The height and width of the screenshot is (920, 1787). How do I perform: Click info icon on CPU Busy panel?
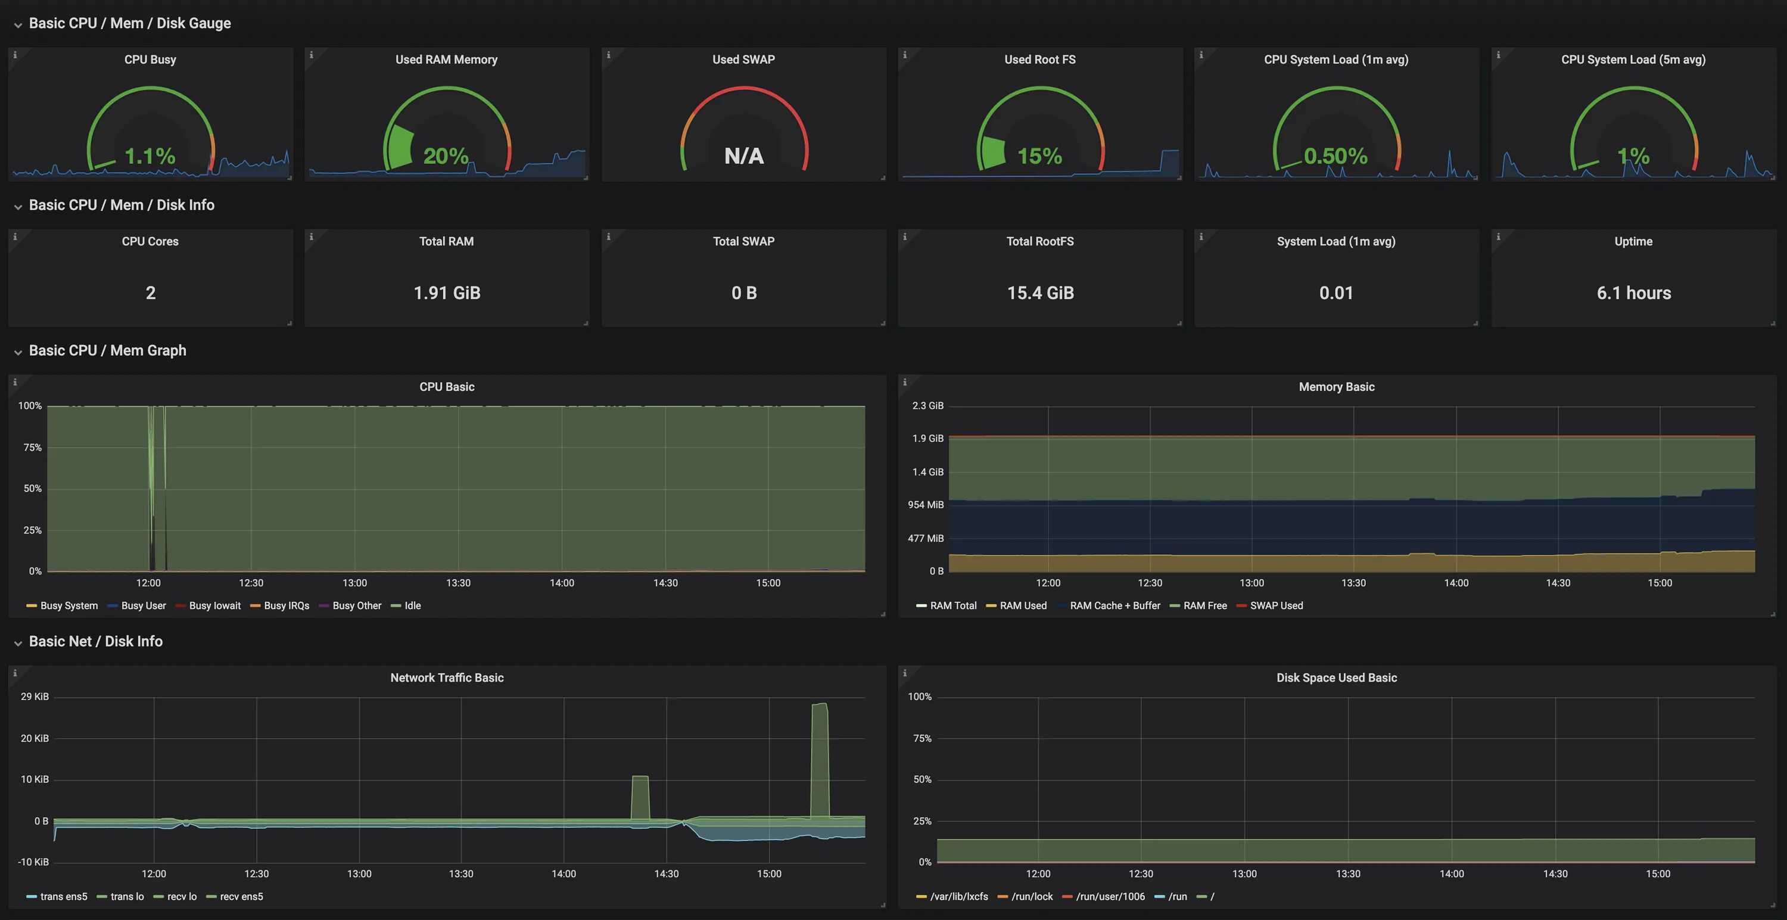click(14, 55)
